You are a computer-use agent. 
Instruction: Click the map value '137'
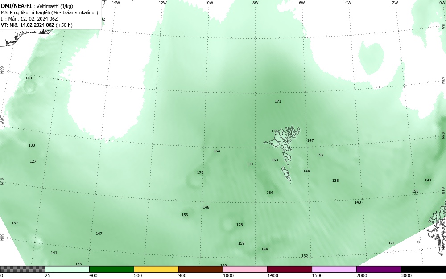(x=15, y=223)
